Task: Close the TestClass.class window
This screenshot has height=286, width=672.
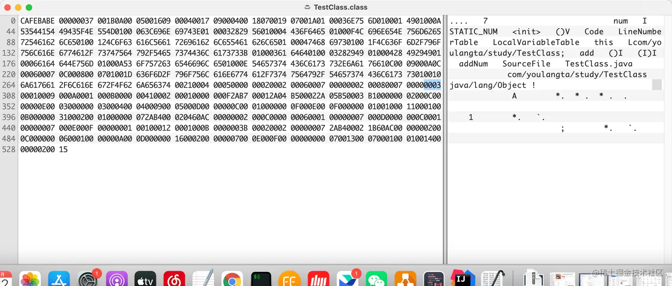Action: click(x=8, y=8)
